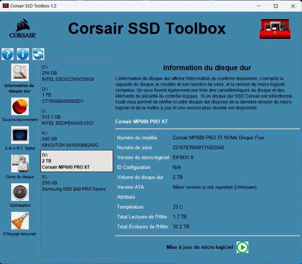Open the Surprovisionnement tool
302x264 pixels.
click(x=20, y=107)
